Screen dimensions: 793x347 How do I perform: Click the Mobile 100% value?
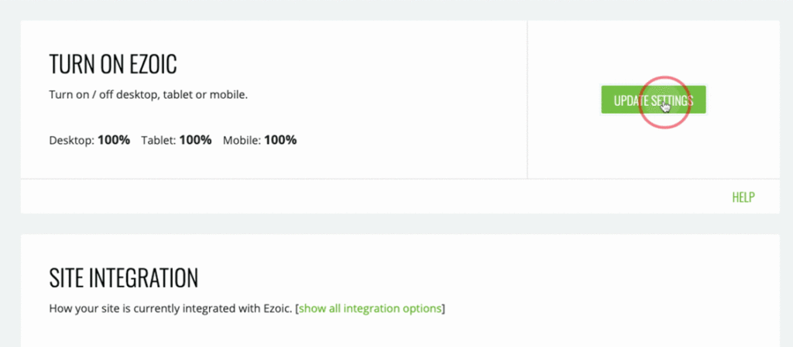280,141
